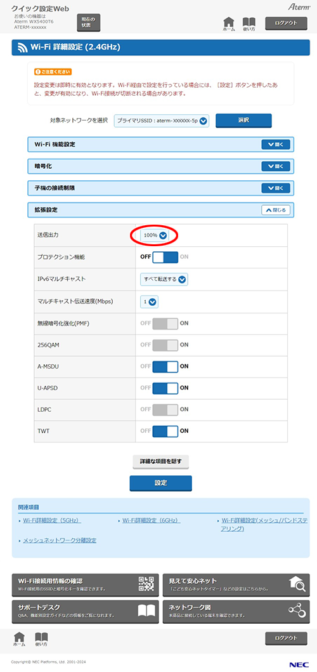
Task: Open the usage guide book icon in header
Action: [x=249, y=23]
